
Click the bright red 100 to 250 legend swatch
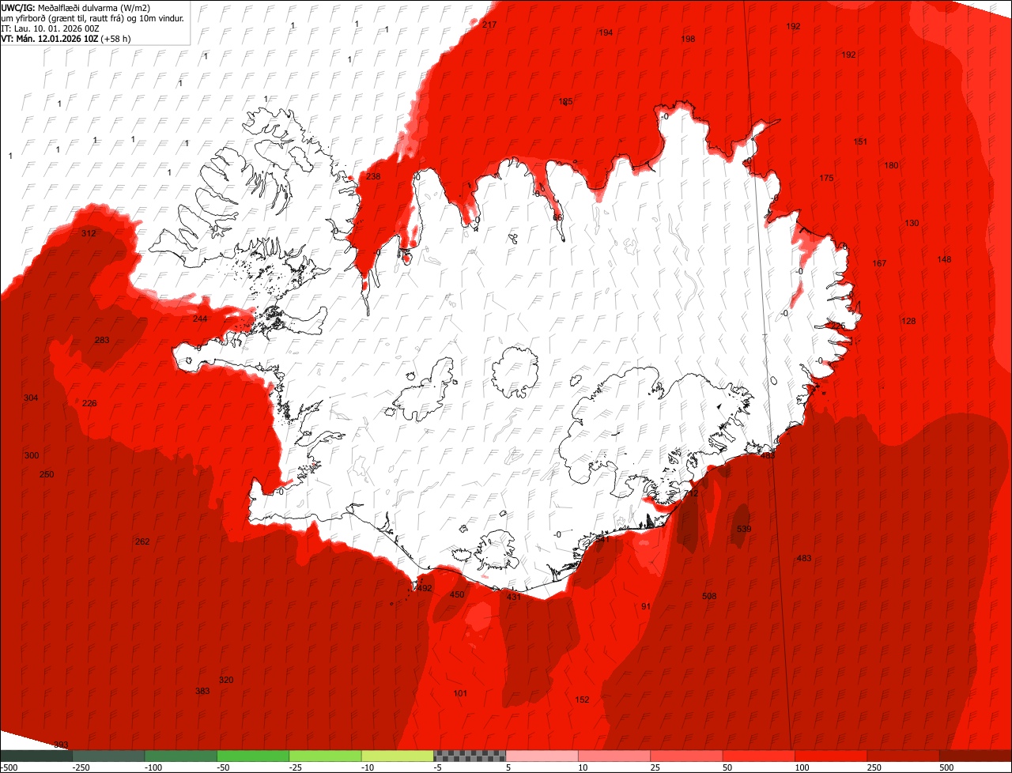830,756
